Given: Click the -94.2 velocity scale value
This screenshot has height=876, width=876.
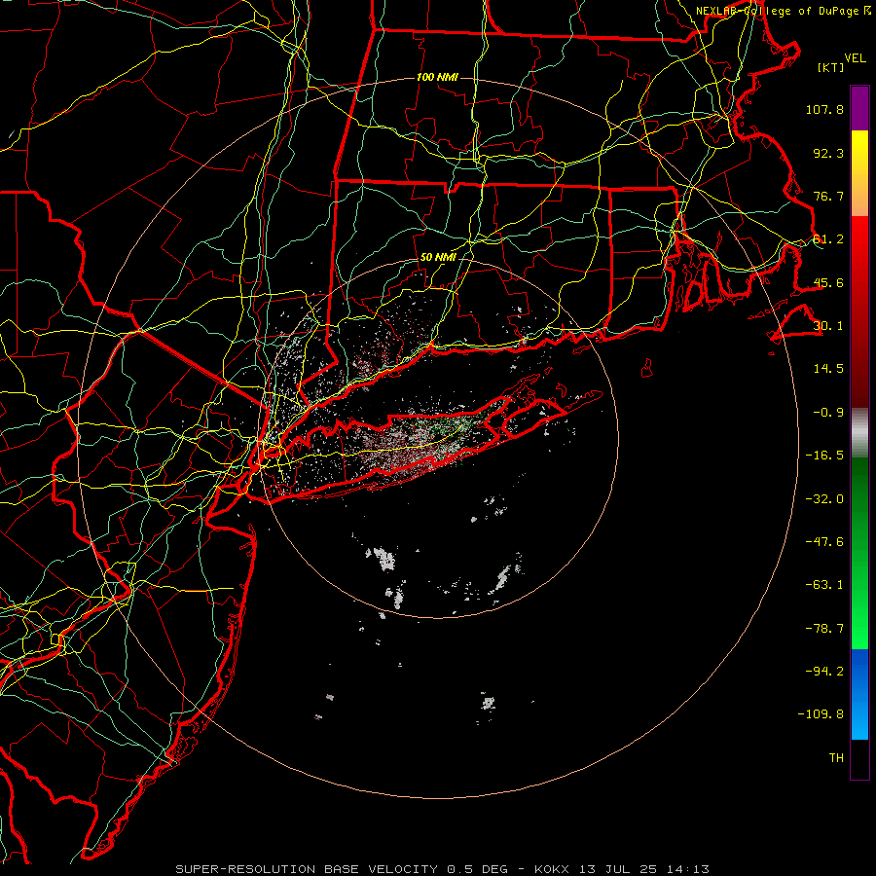Looking at the screenshot, I should tap(824, 672).
